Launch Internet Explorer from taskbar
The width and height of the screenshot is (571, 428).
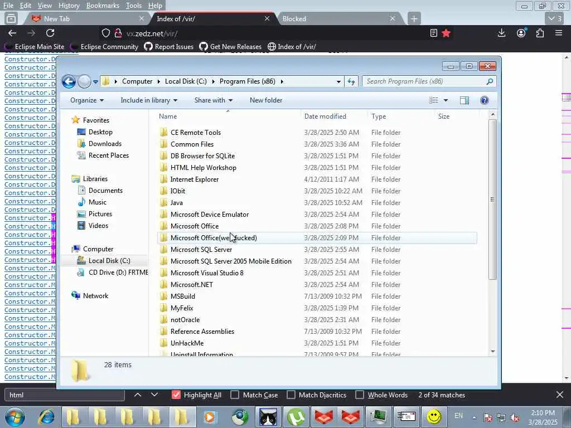pos(47,417)
